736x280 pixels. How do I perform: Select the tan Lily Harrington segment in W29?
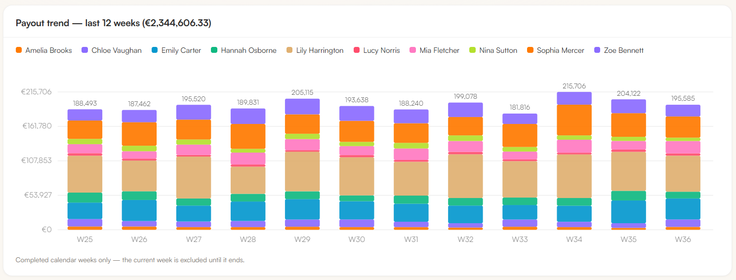tap(302, 171)
